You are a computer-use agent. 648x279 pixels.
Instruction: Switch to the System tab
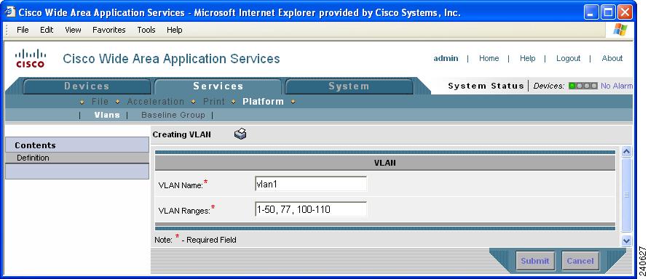point(349,86)
